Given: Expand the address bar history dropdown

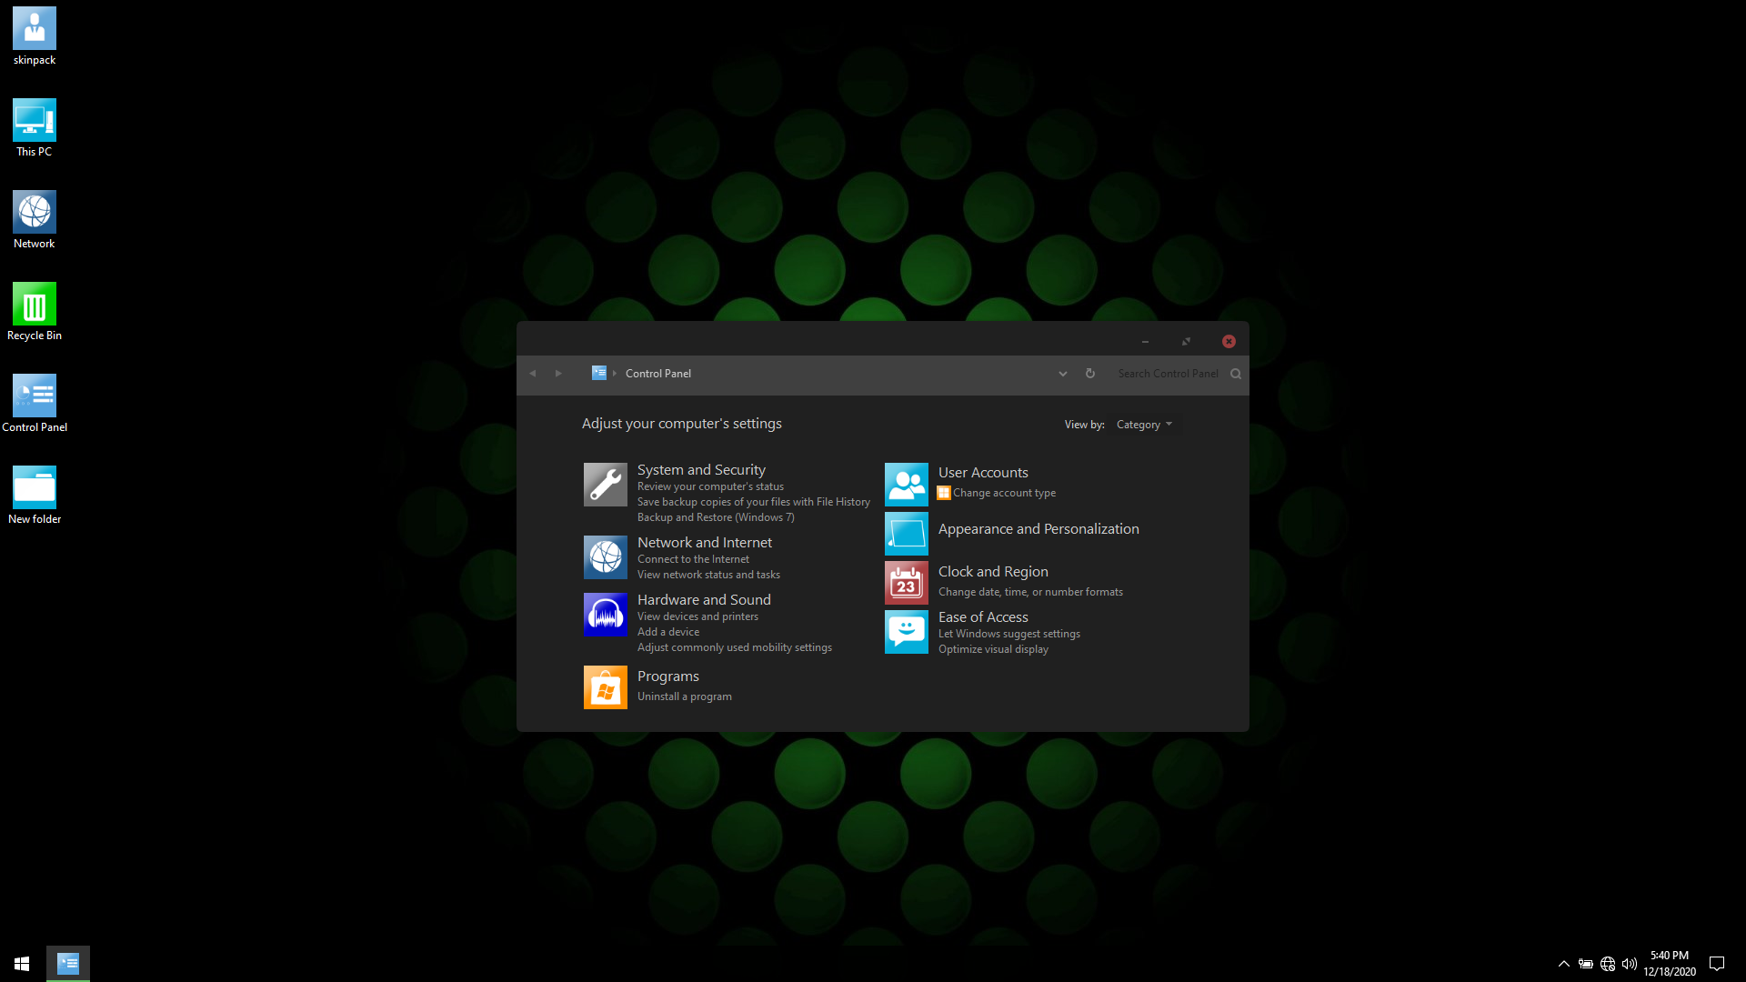Looking at the screenshot, I should pos(1062,374).
